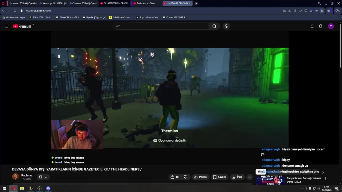Open Fifine CS1 Masa Tipi bookmark

pos(68,17)
